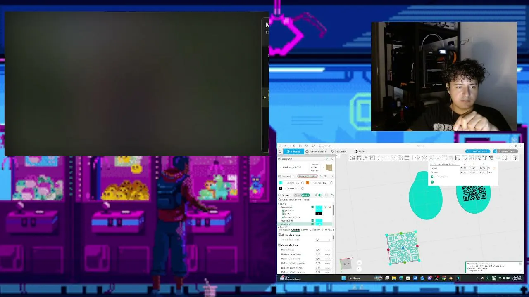Select the Lay on Face tool
Screen dimensions: 529x297
pos(438,158)
